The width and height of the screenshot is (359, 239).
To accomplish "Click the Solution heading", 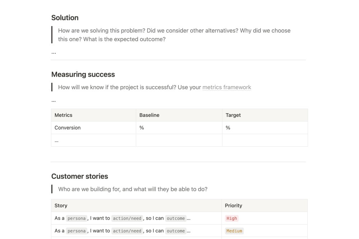I will coord(65,18).
